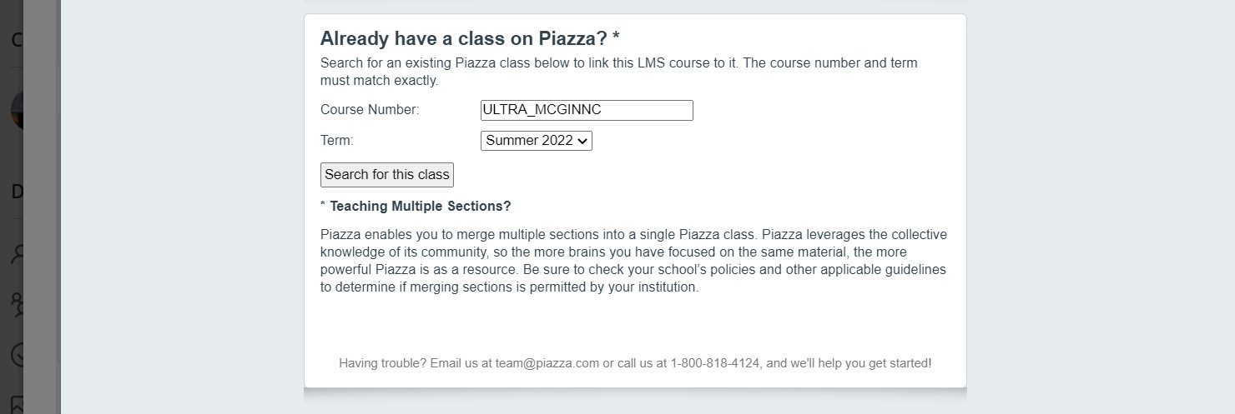Click the Course Number label

click(x=370, y=110)
